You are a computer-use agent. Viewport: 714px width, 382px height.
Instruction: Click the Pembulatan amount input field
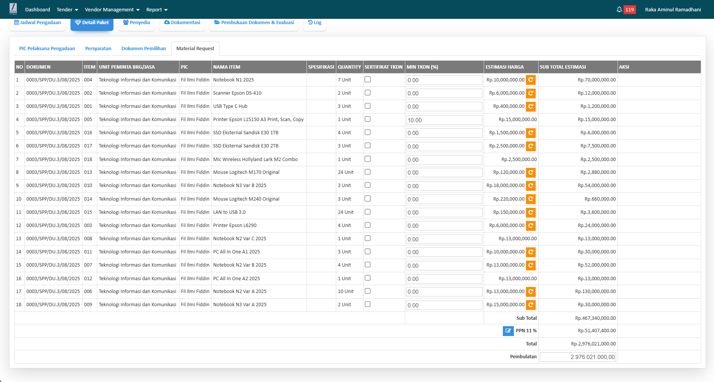(578, 357)
